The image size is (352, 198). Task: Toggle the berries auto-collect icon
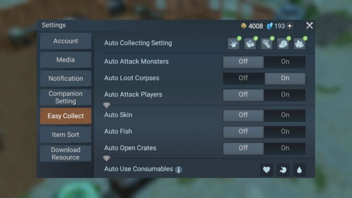(x=250, y=44)
